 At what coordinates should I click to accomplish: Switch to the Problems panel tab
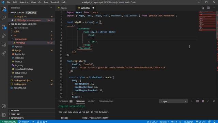pos(65,101)
